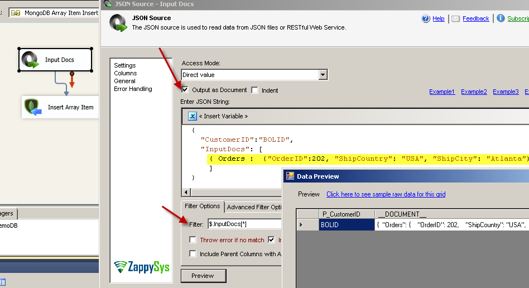Image resolution: width=529 pixels, height=288 pixels.
Task: Check Throw error if no match
Action: [193, 239]
